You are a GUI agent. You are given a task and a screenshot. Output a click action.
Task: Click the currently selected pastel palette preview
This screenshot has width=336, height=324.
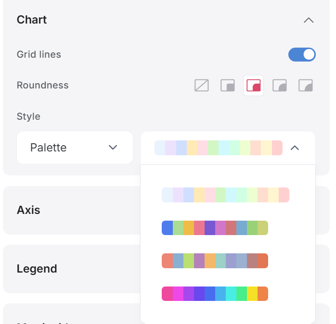(x=219, y=148)
